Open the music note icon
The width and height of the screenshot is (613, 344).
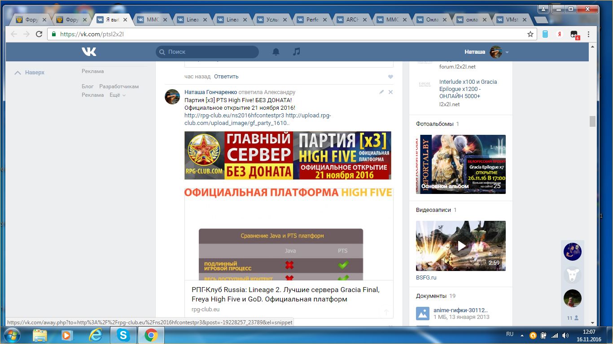pos(296,52)
